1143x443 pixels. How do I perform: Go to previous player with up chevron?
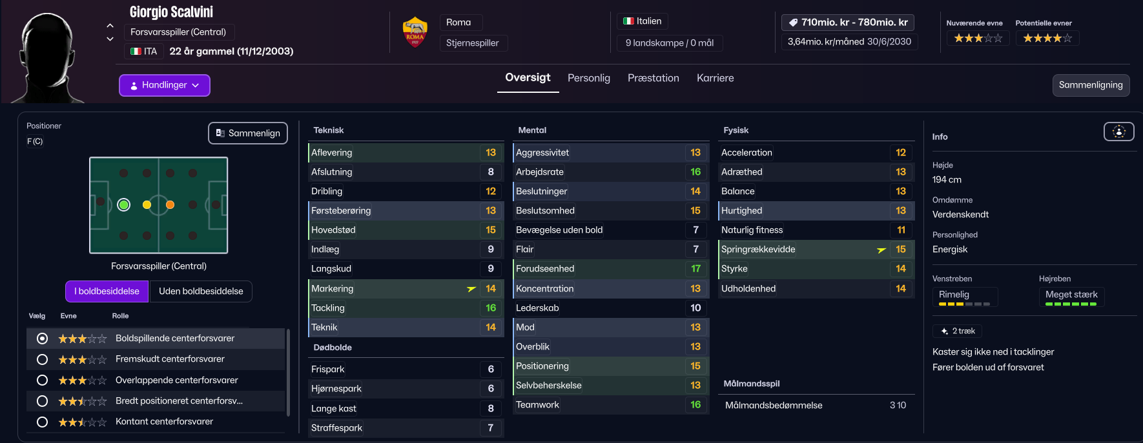(110, 26)
